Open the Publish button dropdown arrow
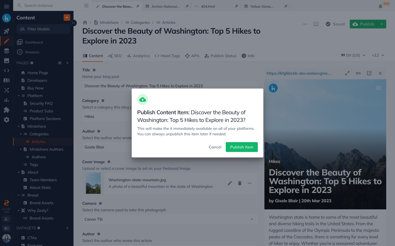Viewport: 395px width, 246px height. click(382, 24)
